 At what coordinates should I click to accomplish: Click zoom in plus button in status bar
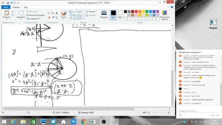point(169,112)
